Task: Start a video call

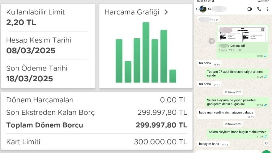Action: (249, 9)
